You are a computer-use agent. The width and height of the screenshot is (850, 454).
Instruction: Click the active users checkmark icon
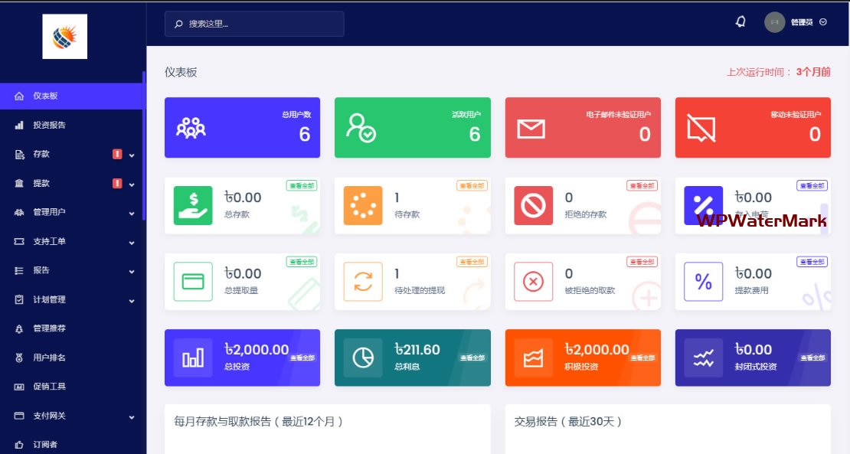pyautogui.click(x=360, y=128)
